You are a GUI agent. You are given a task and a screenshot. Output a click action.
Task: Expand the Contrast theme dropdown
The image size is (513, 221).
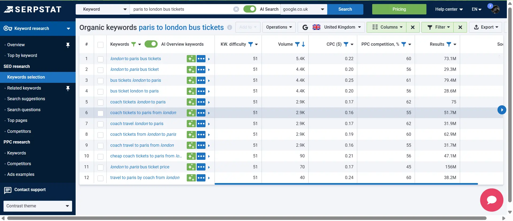click(x=38, y=206)
